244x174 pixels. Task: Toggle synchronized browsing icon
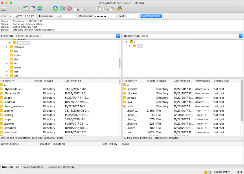tap(113, 8)
